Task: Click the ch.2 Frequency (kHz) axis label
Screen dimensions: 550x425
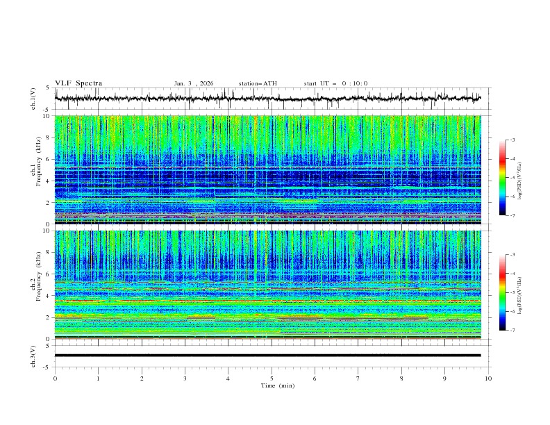Action: (36, 276)
